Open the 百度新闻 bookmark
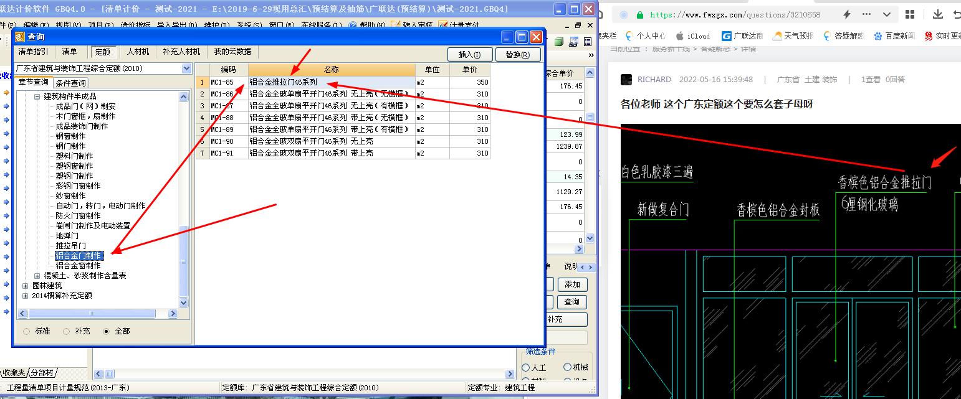The height and width of the screenshot is (399, 961). point(894,36)
